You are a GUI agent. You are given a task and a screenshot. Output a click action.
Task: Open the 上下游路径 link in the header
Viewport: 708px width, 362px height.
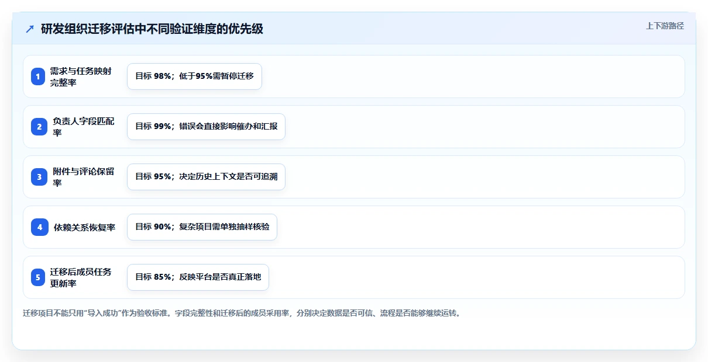[665, 26]
